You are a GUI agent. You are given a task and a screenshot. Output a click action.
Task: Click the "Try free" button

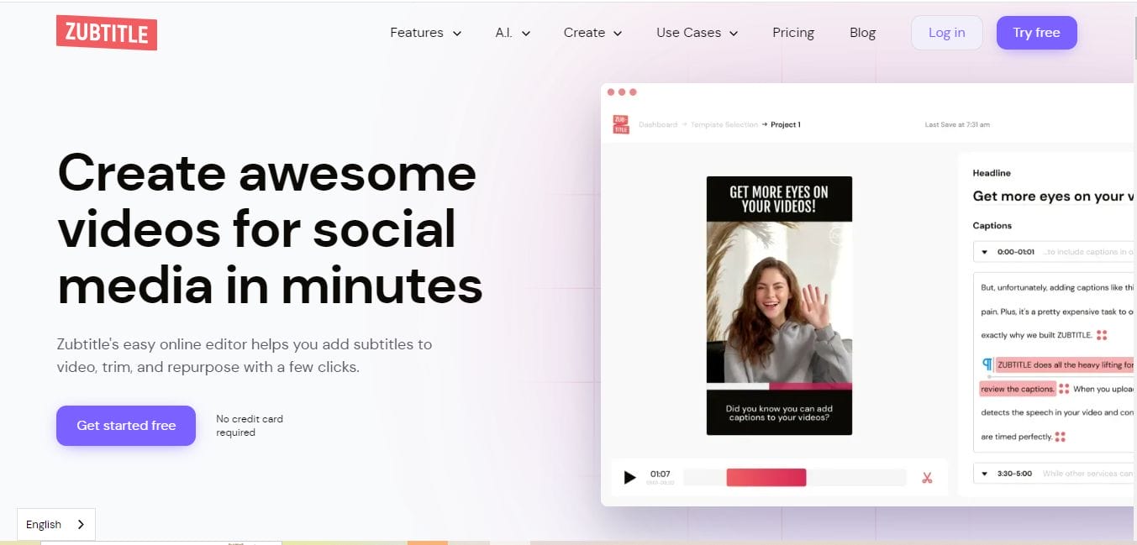click(x=1036, y=32)
